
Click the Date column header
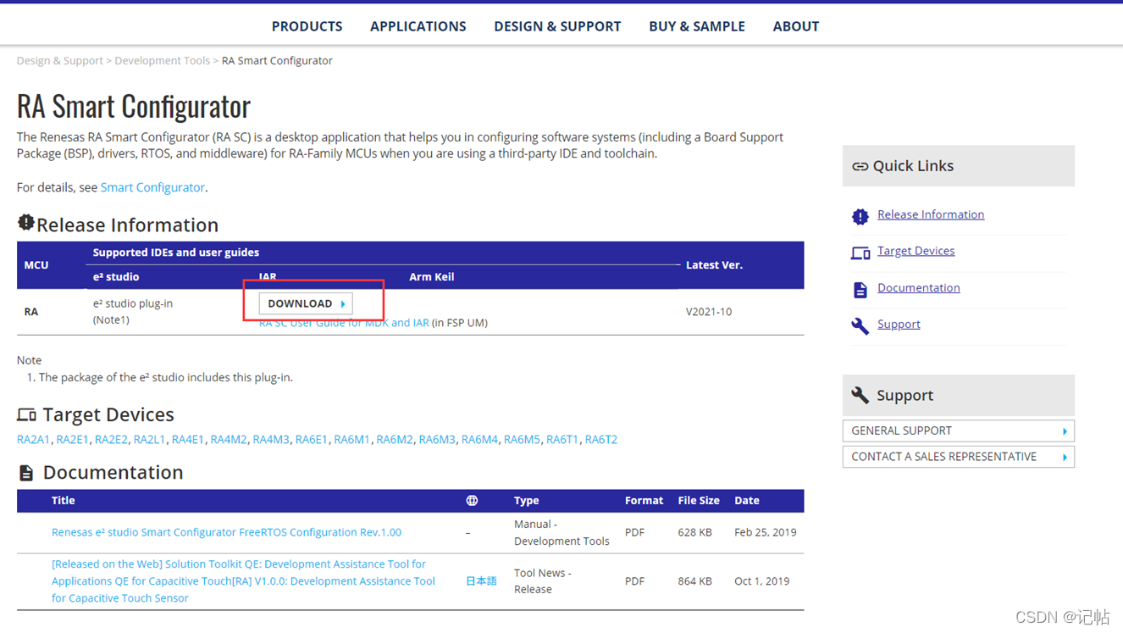pyautogui.click(x=747, y=501)
